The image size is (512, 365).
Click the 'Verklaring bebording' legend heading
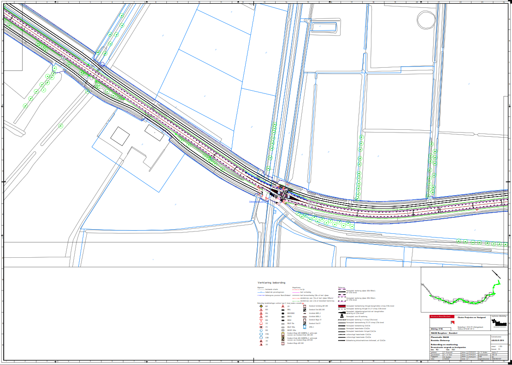271,283
